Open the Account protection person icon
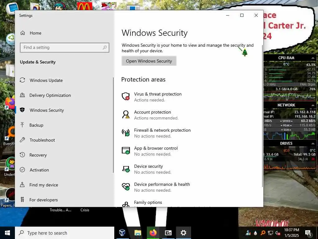The image size is (318, 239). point(126,115)
